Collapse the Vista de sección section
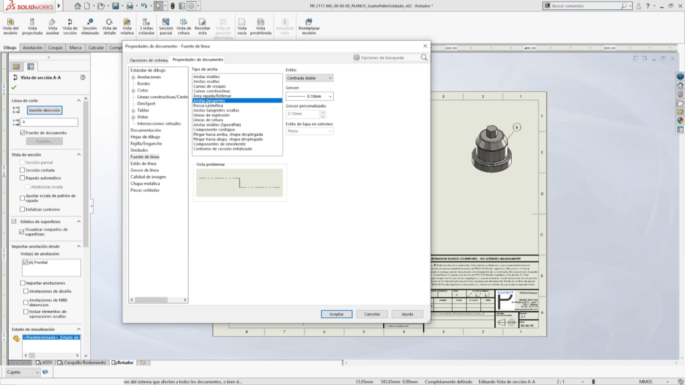 79,154
